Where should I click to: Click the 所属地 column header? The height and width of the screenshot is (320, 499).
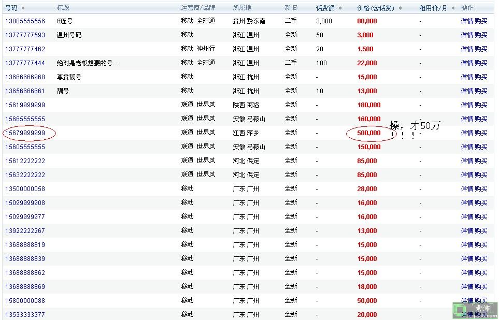point(242,8)
